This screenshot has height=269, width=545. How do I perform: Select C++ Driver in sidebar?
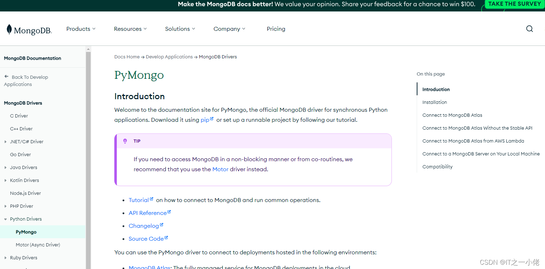point(21,129)
